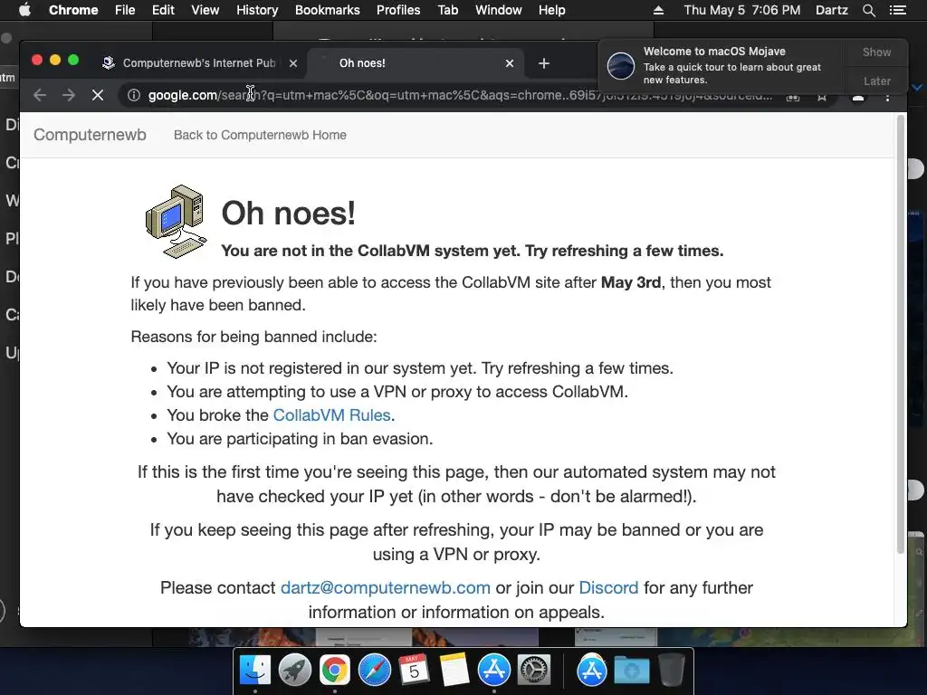
Task: View site information icon in address bar
Action: 134,95
